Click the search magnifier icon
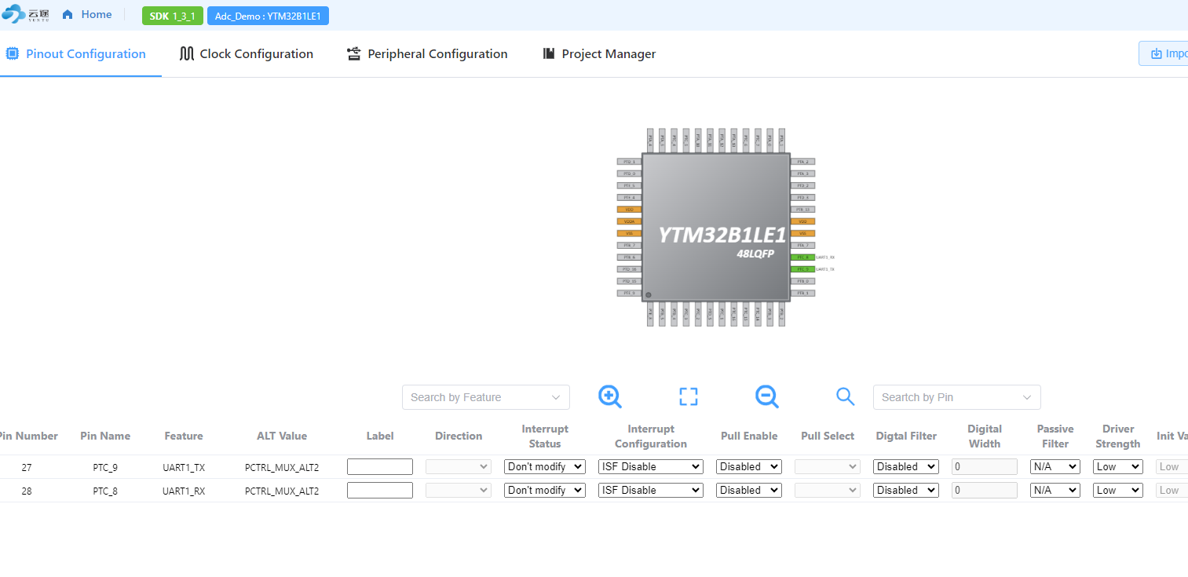This screenshot has width=1188, height=577. [x=845, y=396]
